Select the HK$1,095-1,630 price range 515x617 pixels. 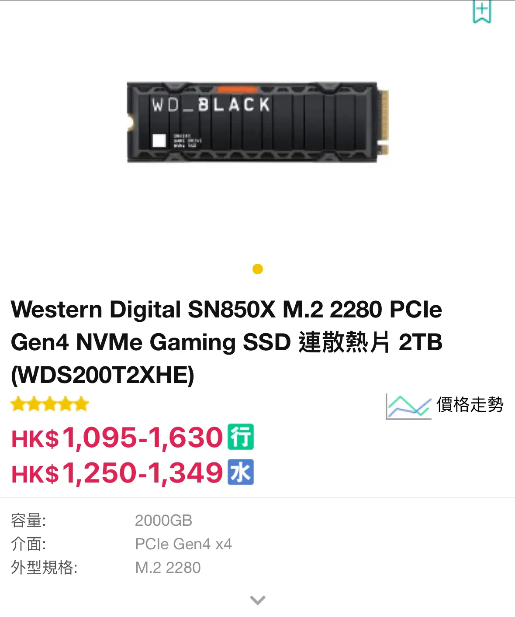click(x=117, y=438)
